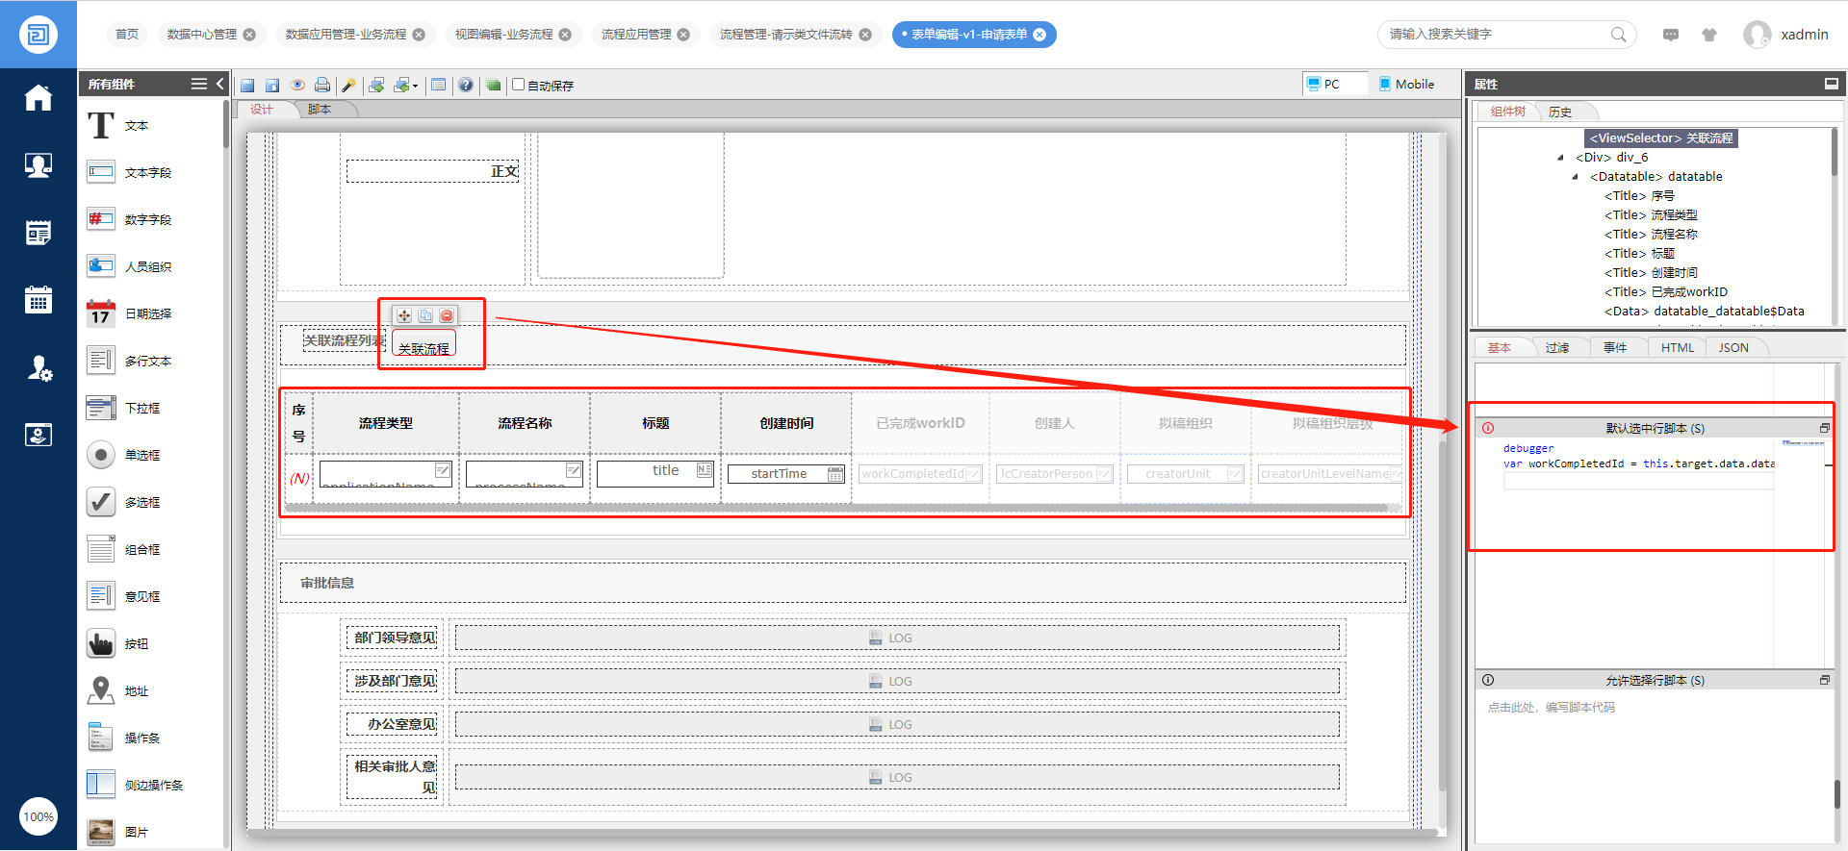Viewport: 1848px width, 851px height.
Task: Switch to the 脚本 tab
Action: [320, 110]
